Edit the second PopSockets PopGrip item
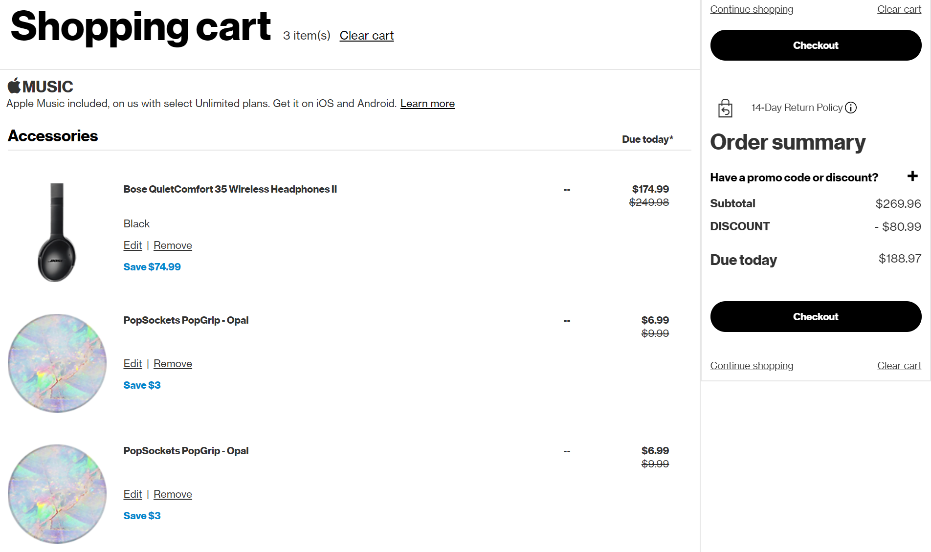The height and width of the screenshot is (552, 931). pos(133,494)
